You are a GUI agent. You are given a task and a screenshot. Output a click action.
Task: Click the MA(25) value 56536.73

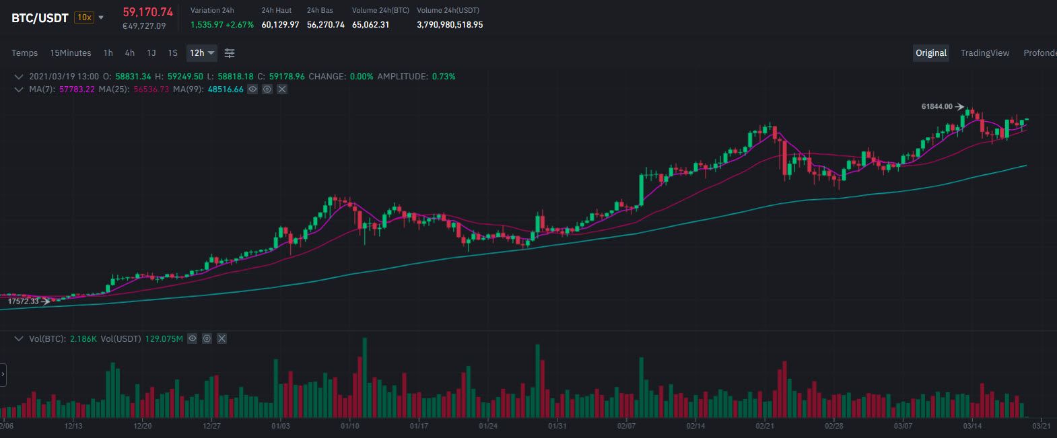pos(151,89)
